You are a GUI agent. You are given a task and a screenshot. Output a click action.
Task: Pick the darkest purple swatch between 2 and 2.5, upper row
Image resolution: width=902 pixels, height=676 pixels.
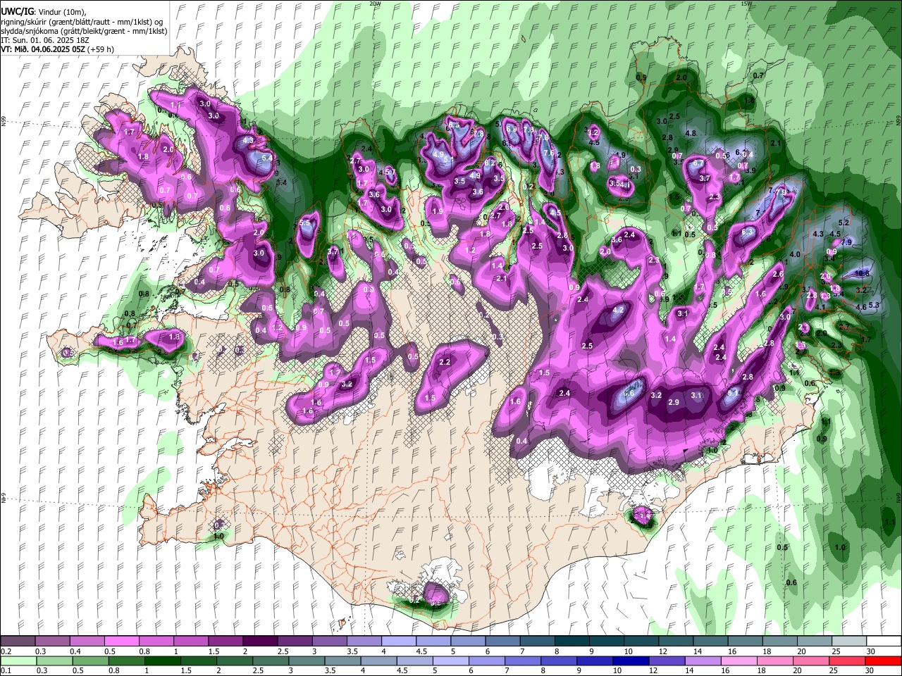pyautogui.click(x=260, y=641)
